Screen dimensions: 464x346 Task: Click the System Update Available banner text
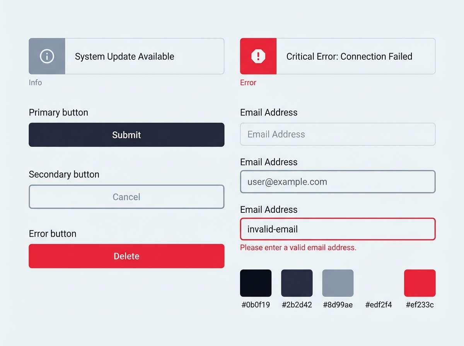(x=125, y=56)
